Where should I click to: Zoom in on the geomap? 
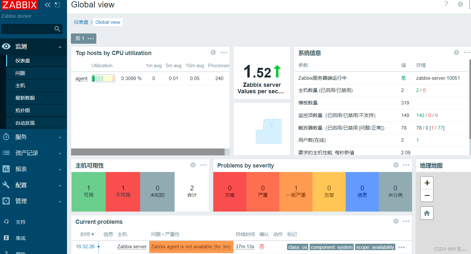(427, 183)
